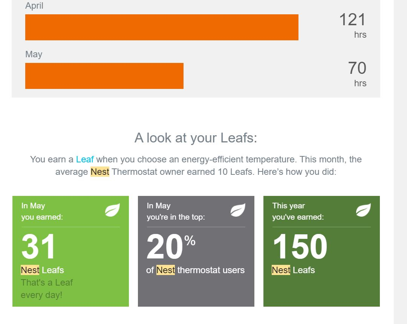Screen dimensions: 407x324
Task: Click 'That's a Leaf every day!' text
Action: (x=47, y=289)
